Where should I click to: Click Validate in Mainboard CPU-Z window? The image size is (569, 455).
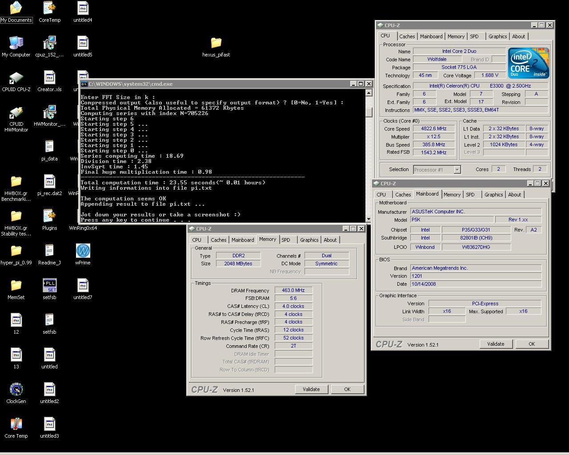pos(496,344)
